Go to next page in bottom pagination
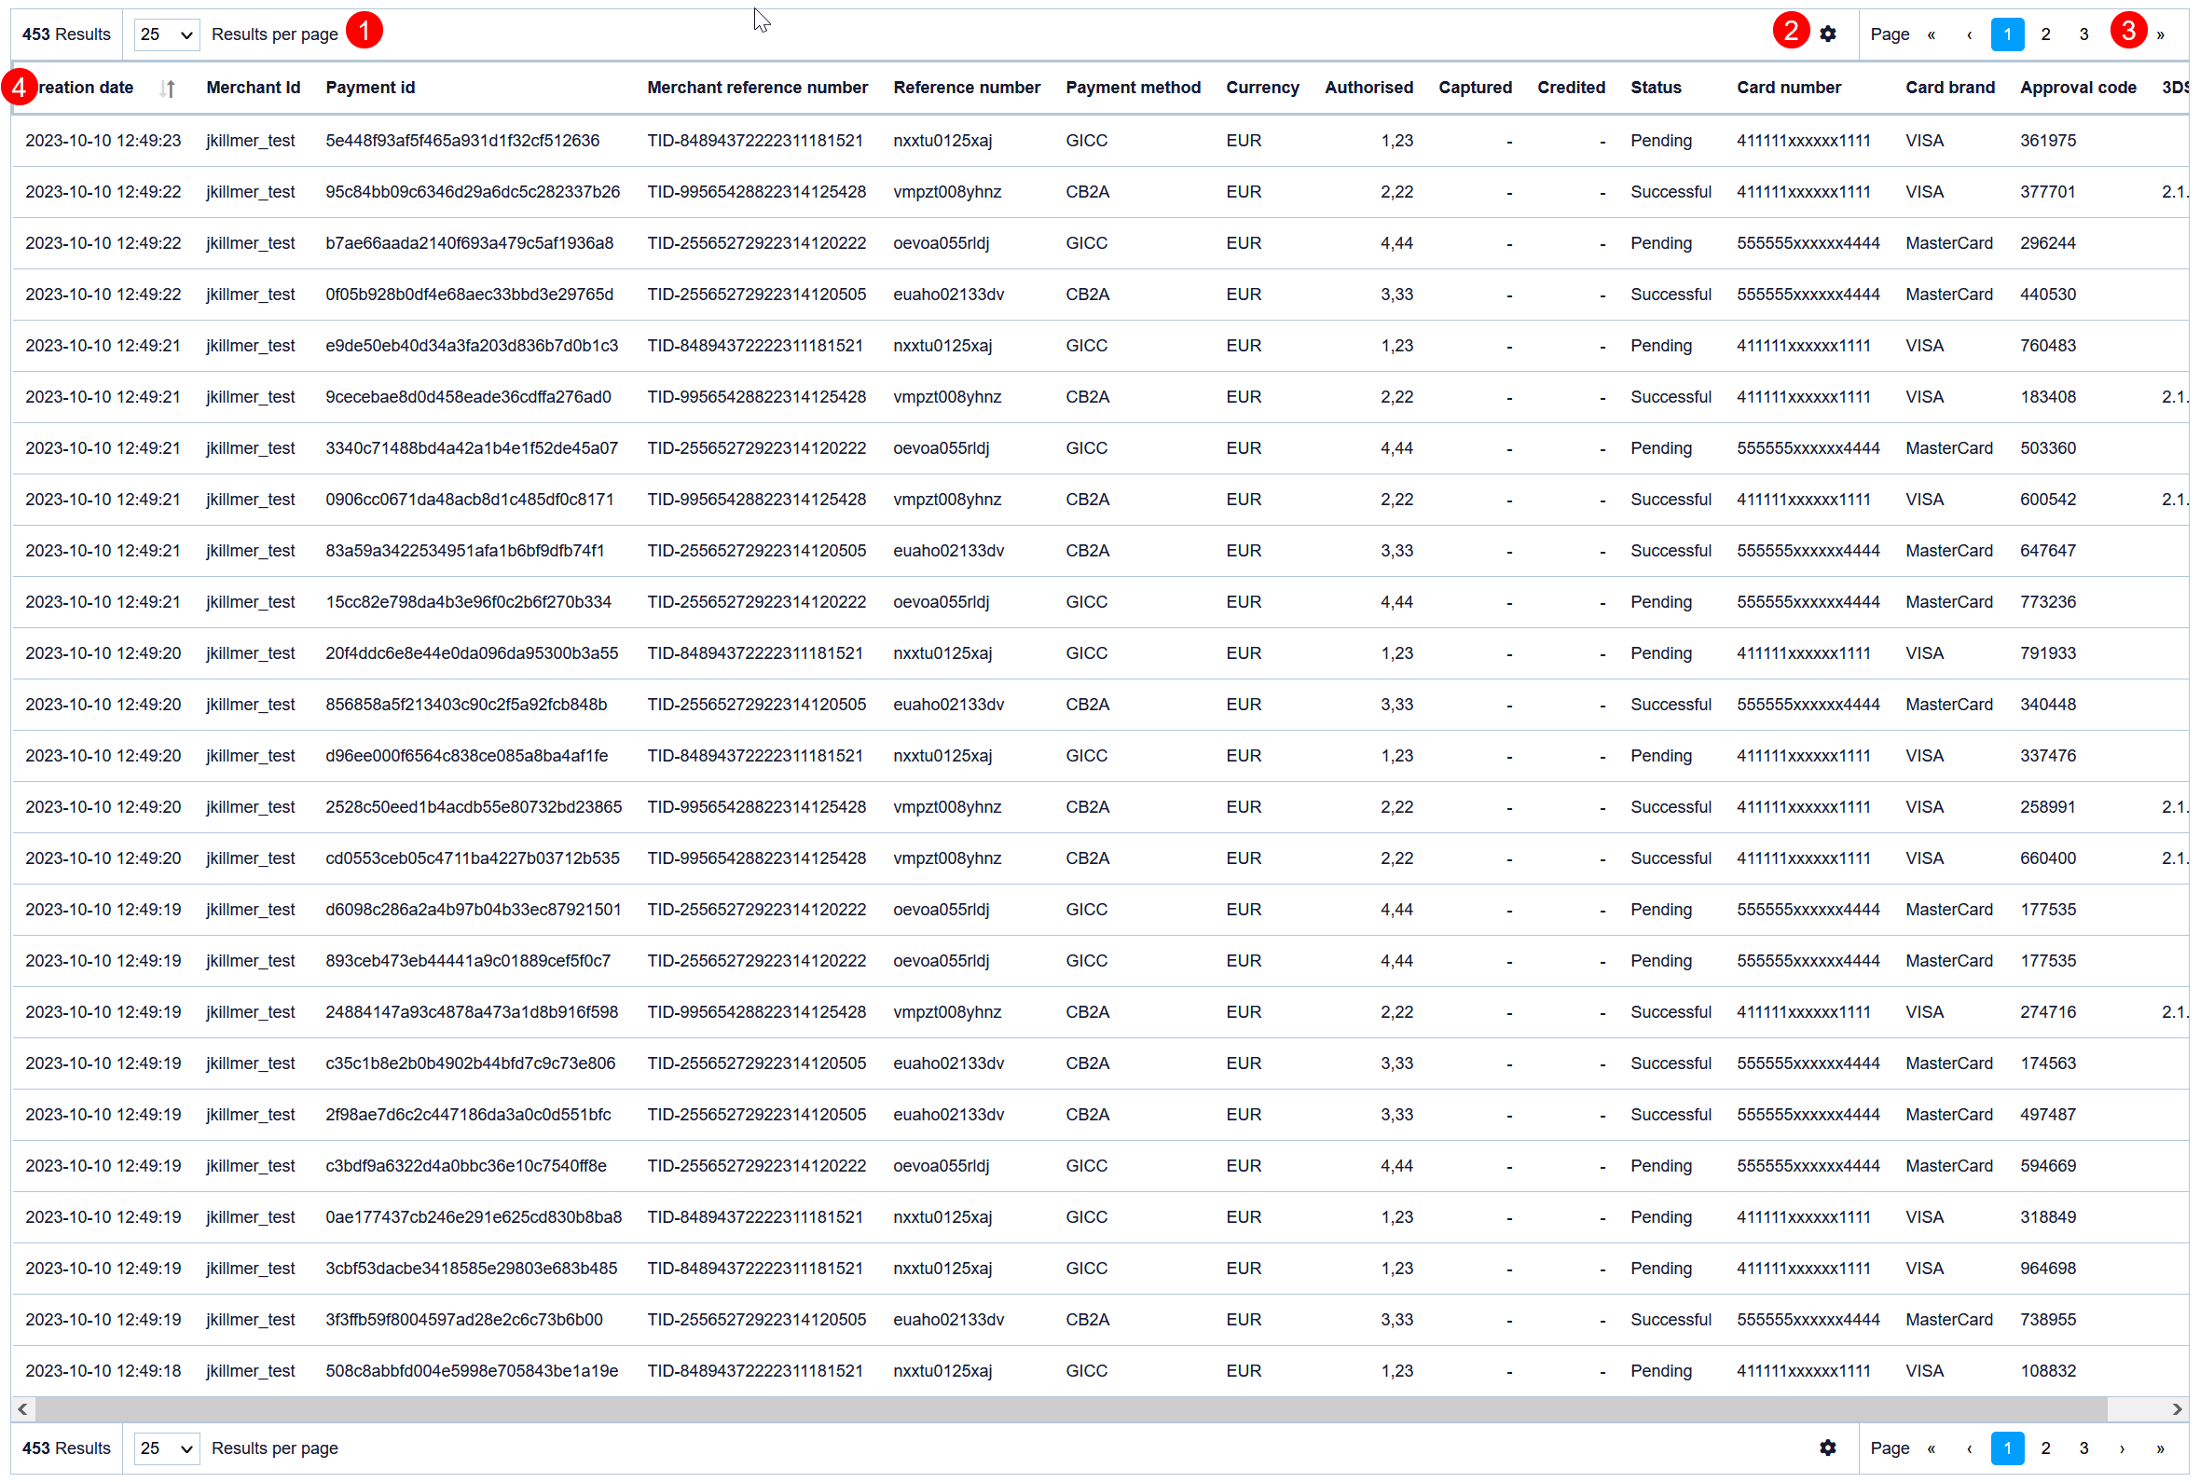The width and height of the screenshot is (2200, 1482). click(x=2122, y=1448)
